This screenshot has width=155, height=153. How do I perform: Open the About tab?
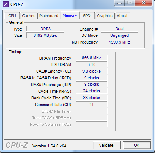click(x=122, y=16)
